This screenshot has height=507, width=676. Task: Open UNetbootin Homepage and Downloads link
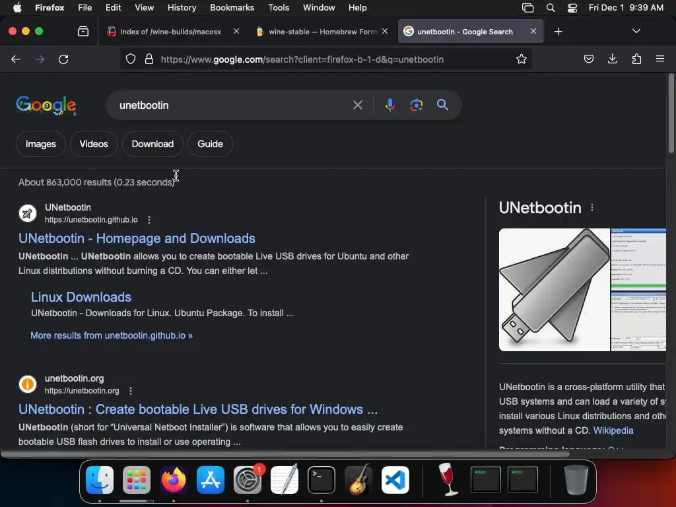[137, 238]
